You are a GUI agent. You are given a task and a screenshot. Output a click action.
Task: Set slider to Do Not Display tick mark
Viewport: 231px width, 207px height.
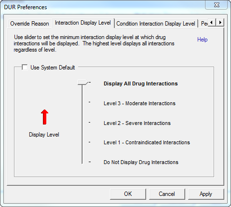(x=90, y=162)
